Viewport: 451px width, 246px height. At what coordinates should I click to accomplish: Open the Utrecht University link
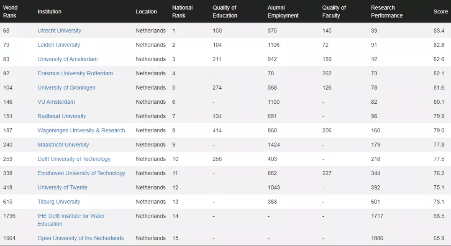pos(59,31)
